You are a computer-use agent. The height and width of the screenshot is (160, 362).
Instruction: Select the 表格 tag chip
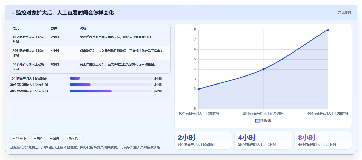click(38, 138)
